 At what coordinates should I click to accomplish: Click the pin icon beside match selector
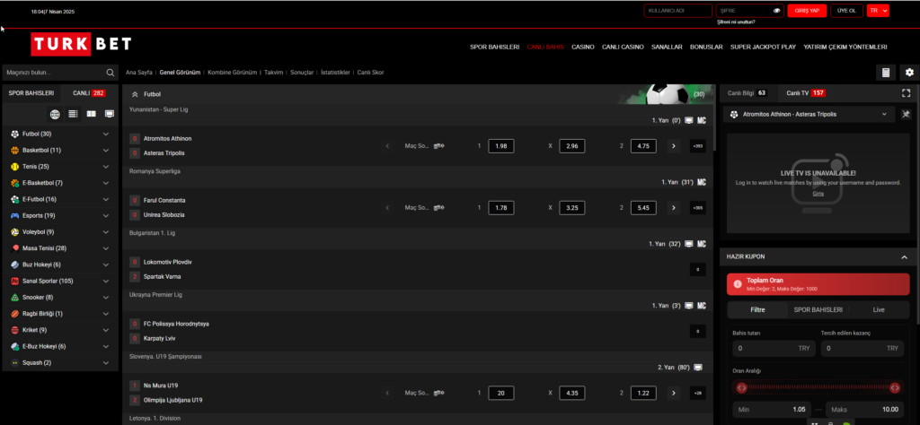[x=906, y=114]
